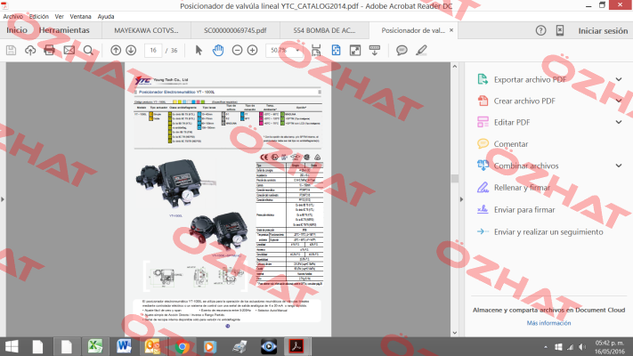Open the help question mark icon
The height and width of the screenshot is (356, 633).
coord(541,30)
